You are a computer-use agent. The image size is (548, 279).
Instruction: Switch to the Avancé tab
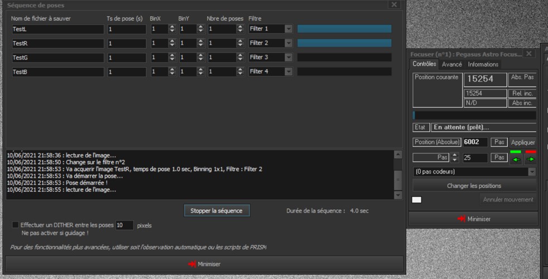[452, 64]
